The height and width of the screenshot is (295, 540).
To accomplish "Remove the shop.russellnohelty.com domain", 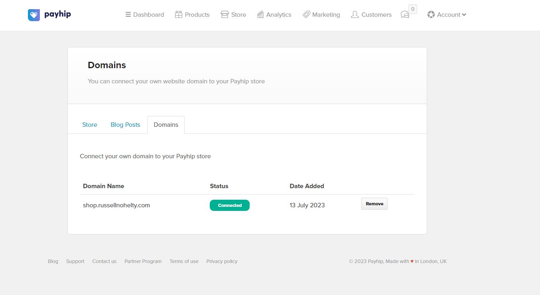I will (x=374, y=204).
